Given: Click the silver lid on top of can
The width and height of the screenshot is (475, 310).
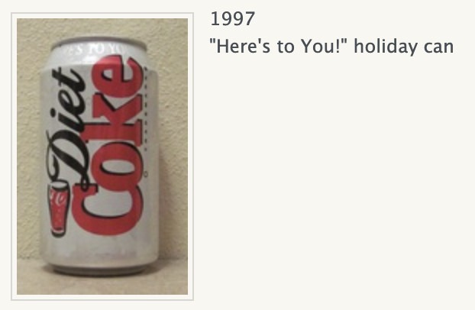Looking at the screenshot, I should [99, 42].
